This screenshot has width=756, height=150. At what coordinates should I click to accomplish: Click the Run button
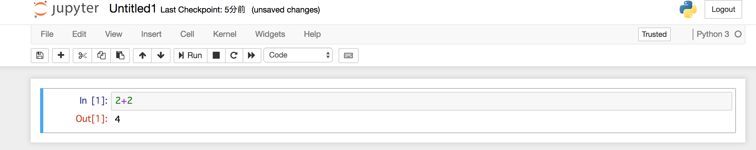[x=191, y=55]
